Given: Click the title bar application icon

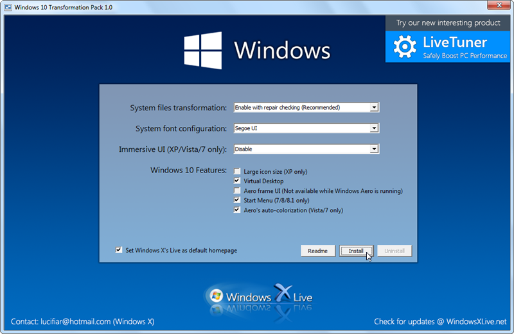Looking at the screenshot, I should 8,7.
